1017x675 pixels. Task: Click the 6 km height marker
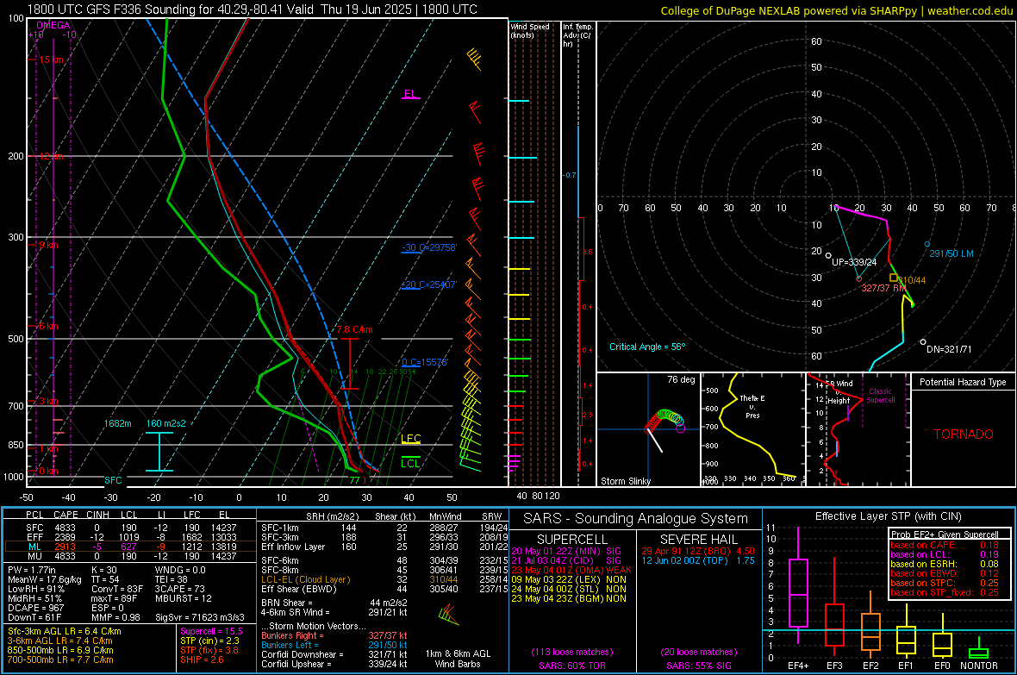48,326
